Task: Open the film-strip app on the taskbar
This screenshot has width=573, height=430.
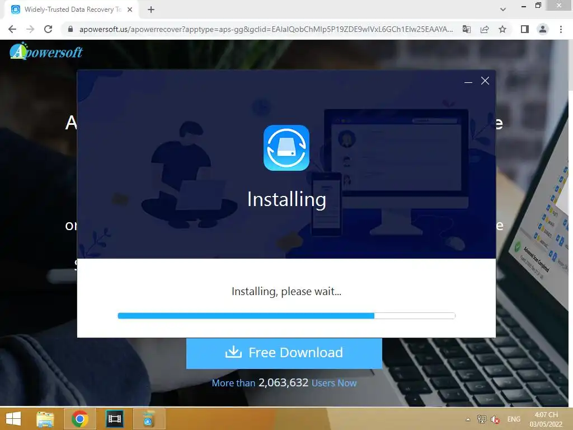Action: (x=114, y=419)
